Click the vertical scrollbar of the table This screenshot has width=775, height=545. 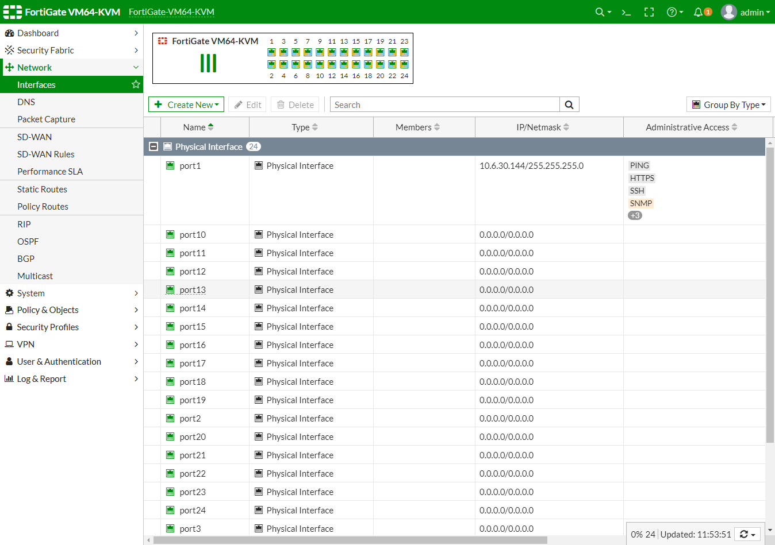coord(770,294)
